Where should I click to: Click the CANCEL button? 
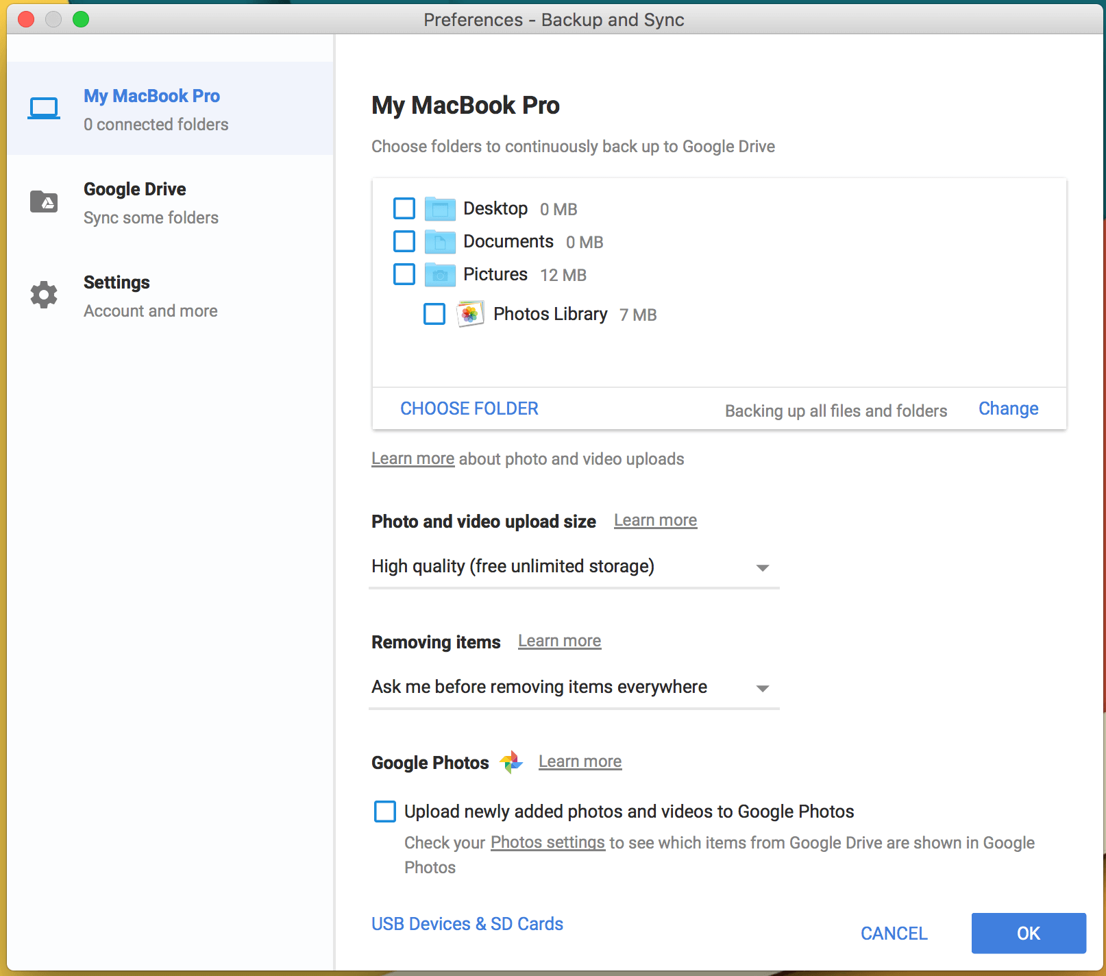(x=894, y=934)
